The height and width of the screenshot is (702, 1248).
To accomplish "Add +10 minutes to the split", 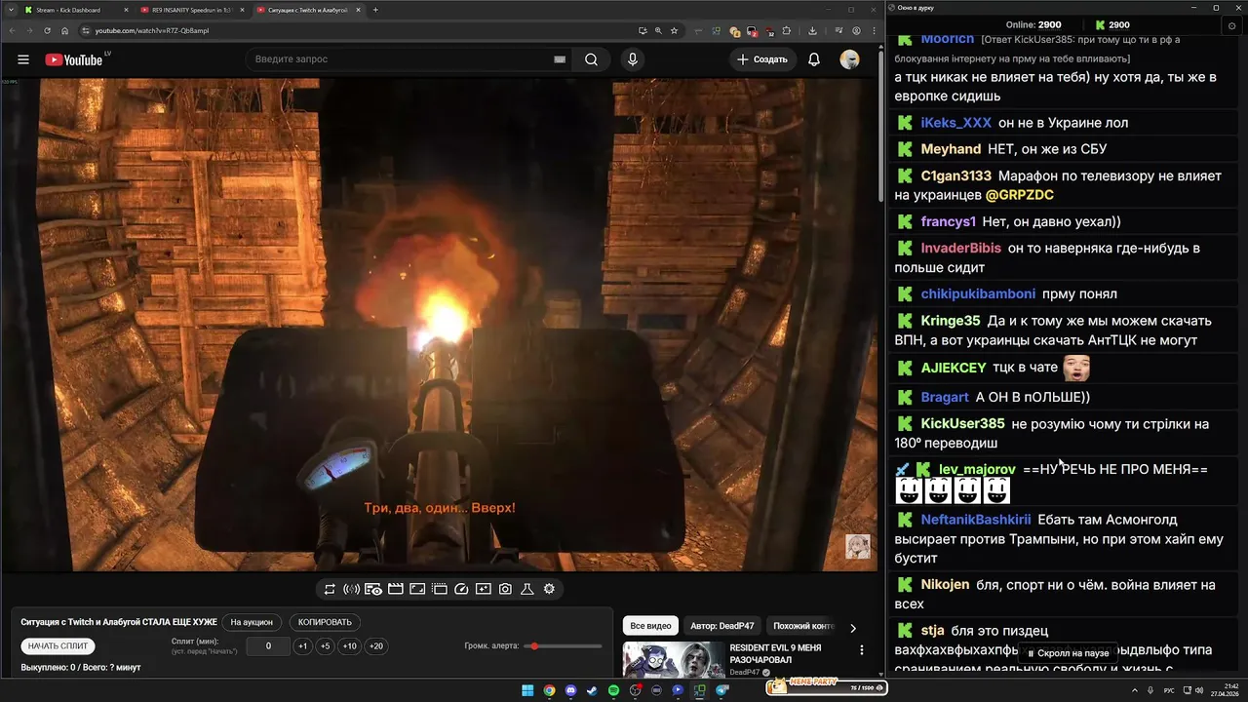I will point(349,646).
